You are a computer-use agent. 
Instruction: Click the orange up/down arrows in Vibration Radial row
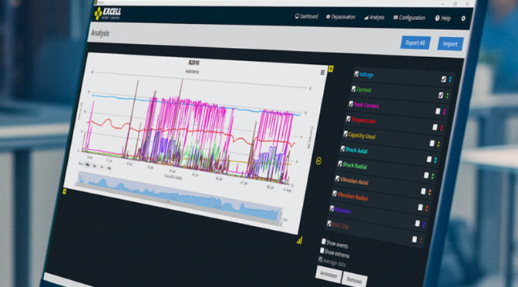coord(427,208)
